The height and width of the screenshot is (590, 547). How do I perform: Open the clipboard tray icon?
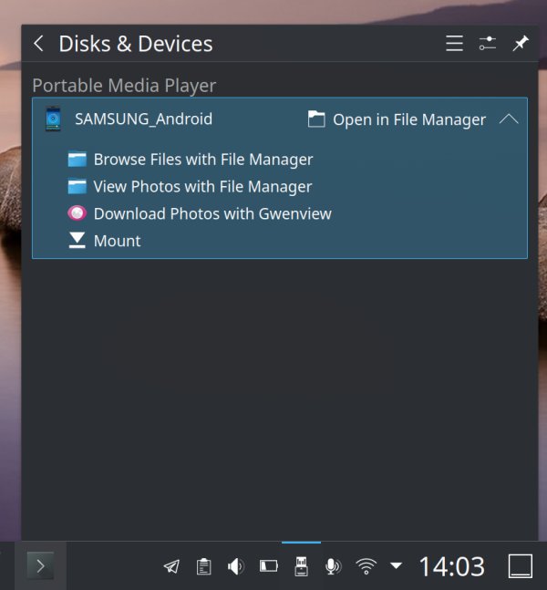(203, 566)
